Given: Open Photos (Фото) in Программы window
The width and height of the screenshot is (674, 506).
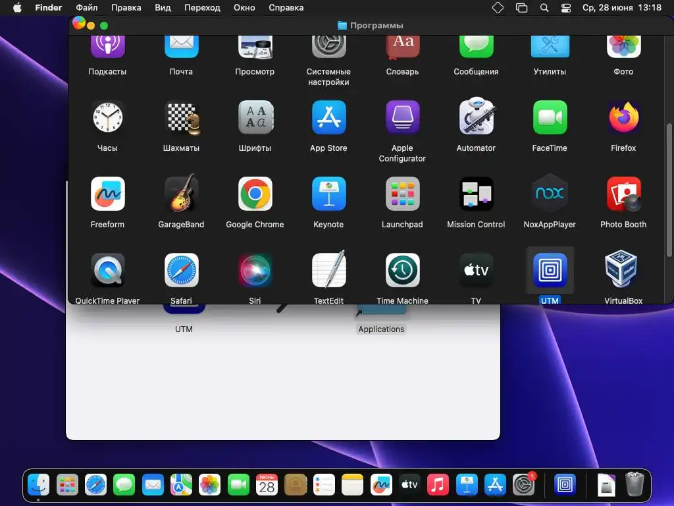Looking at the screenshot, I should click(x=624, y=47).
